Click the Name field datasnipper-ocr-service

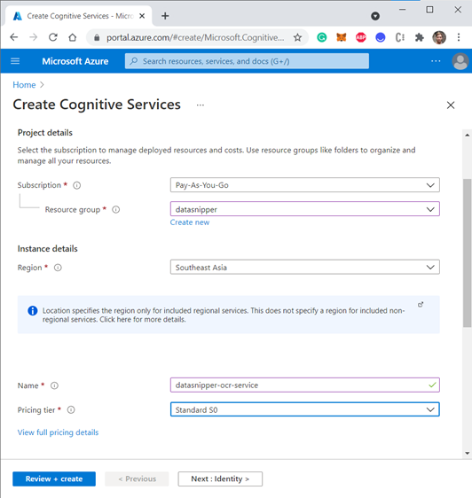pyautogui.click(x=304, y=385)
